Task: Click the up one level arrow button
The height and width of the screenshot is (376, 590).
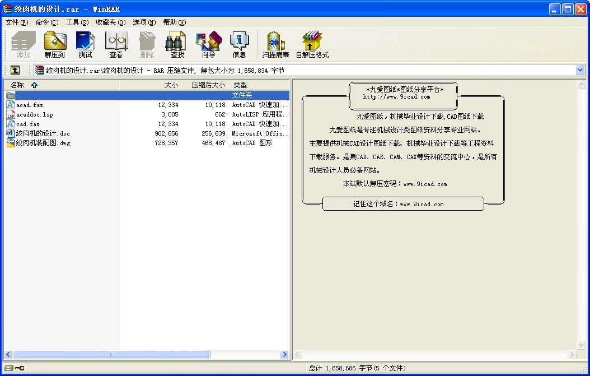Action: pyautogui.click(x=15, y=70)
